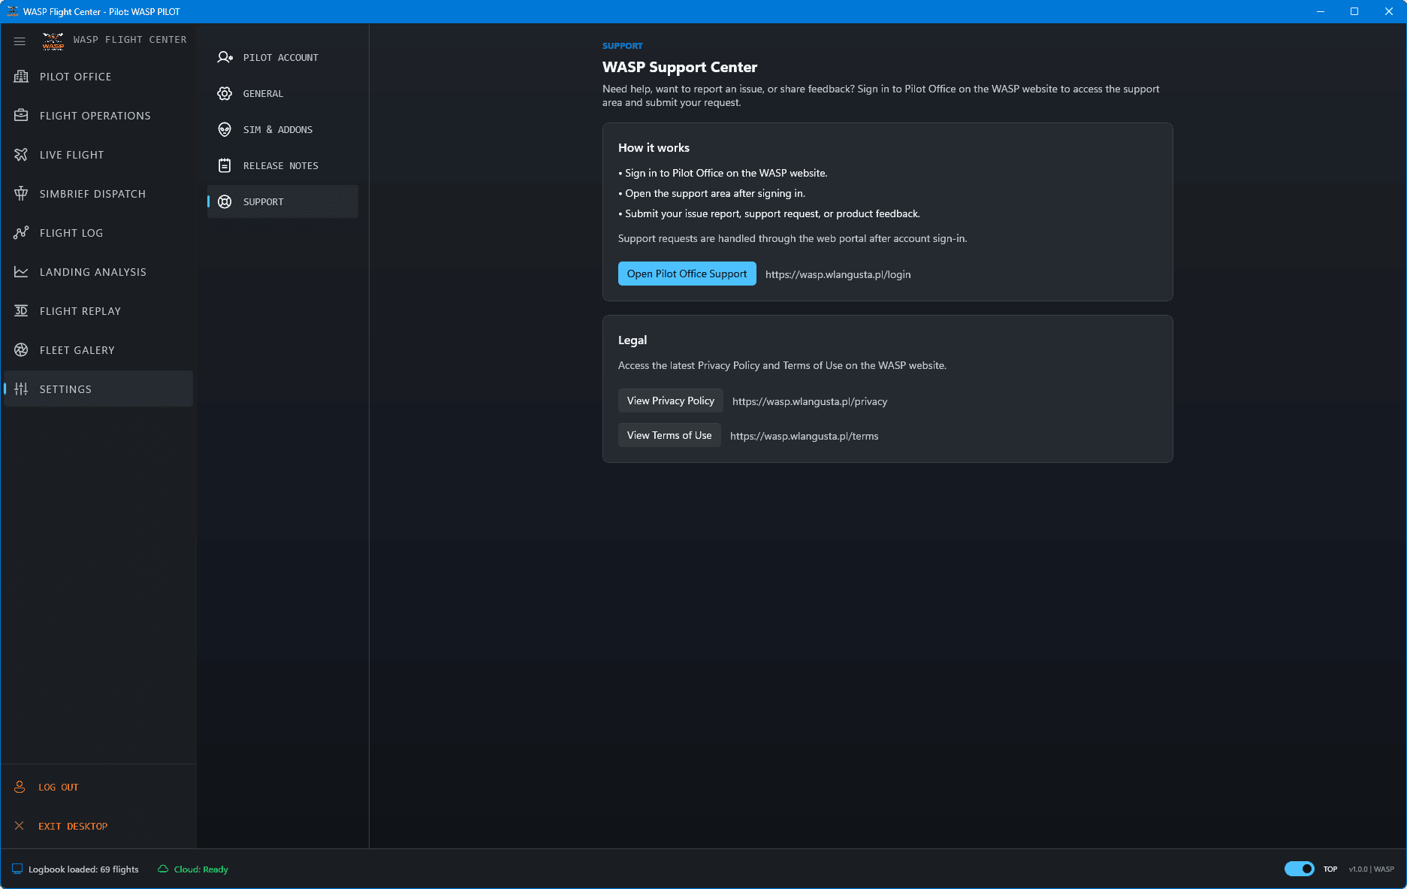This screenshot has width=1407, height=889.
Task: Click the Log Out label
Action: [x=59, y=787]
